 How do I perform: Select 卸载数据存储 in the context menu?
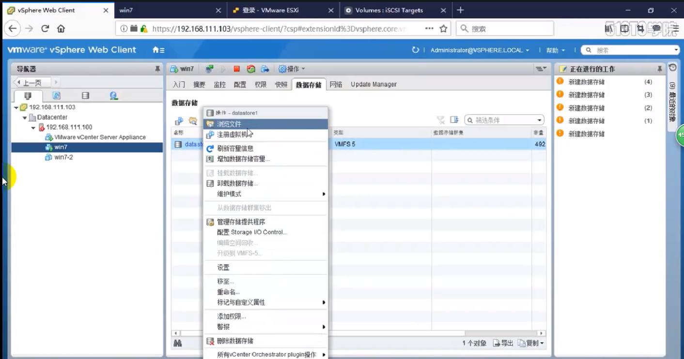click(x=265, y=183)
